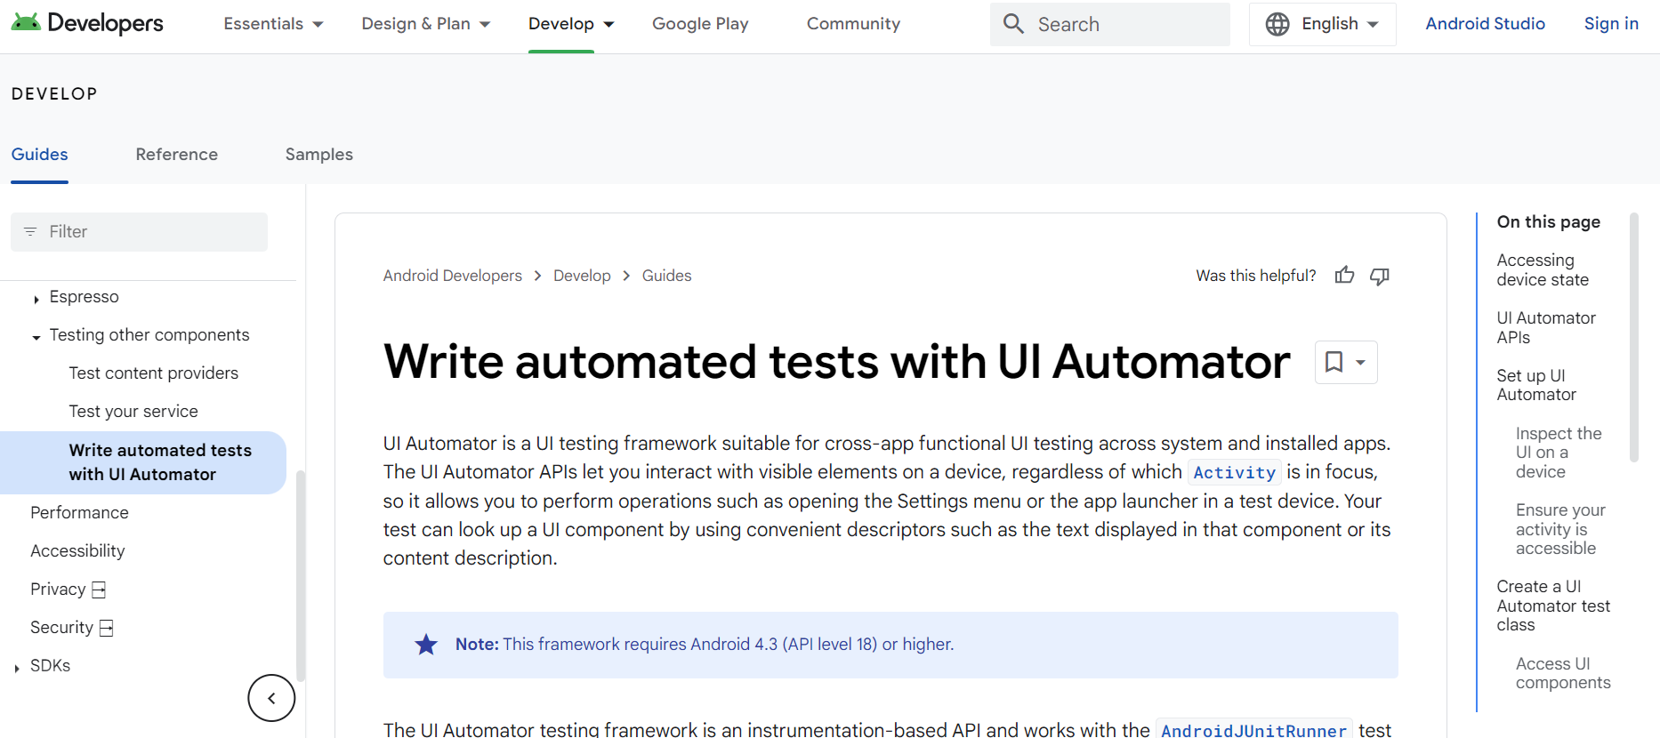
Task: Open the Design & Plan dropdown
Action: coord(426,24)
